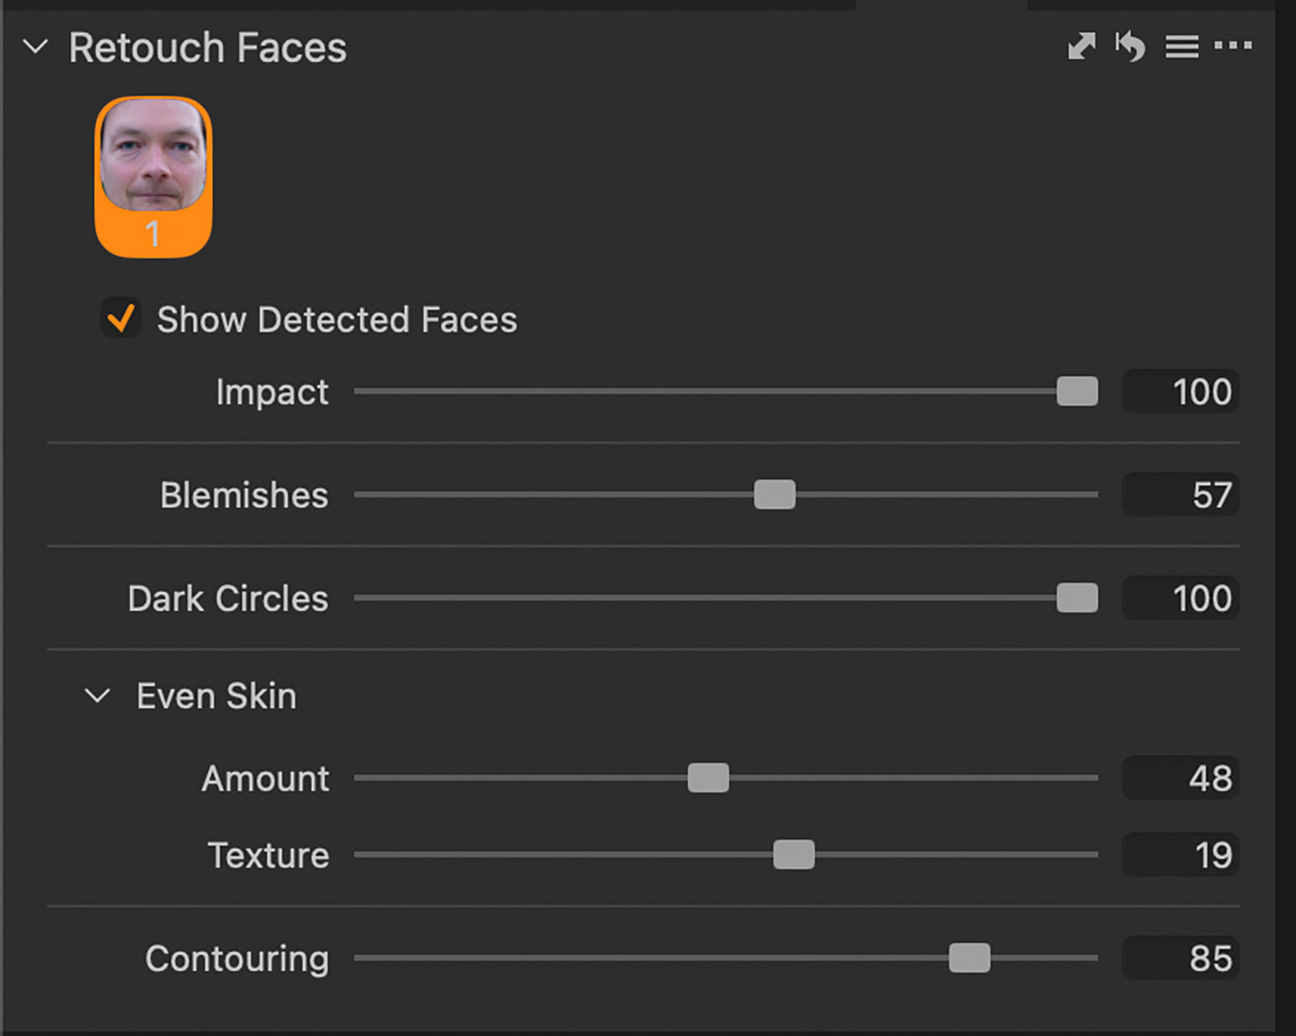
Task: Click the Contouring slider handle
Action: (969, 957)
